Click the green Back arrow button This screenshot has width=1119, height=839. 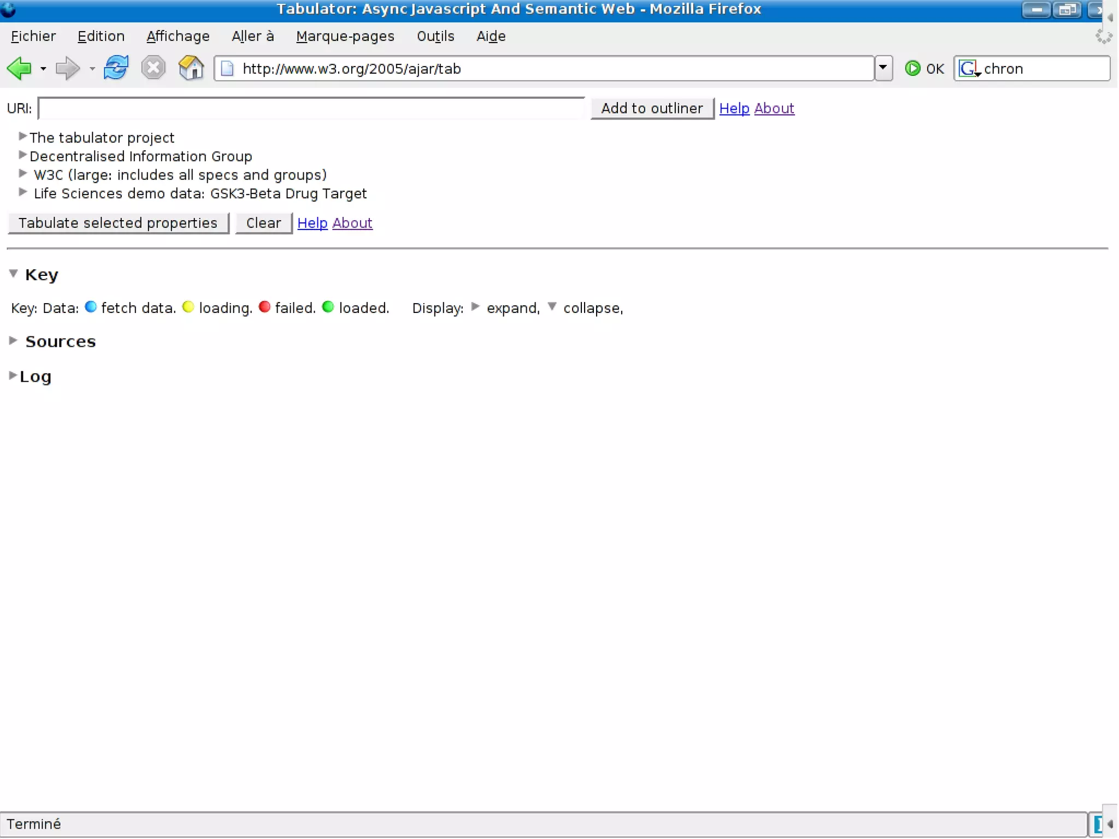(20, 68)
